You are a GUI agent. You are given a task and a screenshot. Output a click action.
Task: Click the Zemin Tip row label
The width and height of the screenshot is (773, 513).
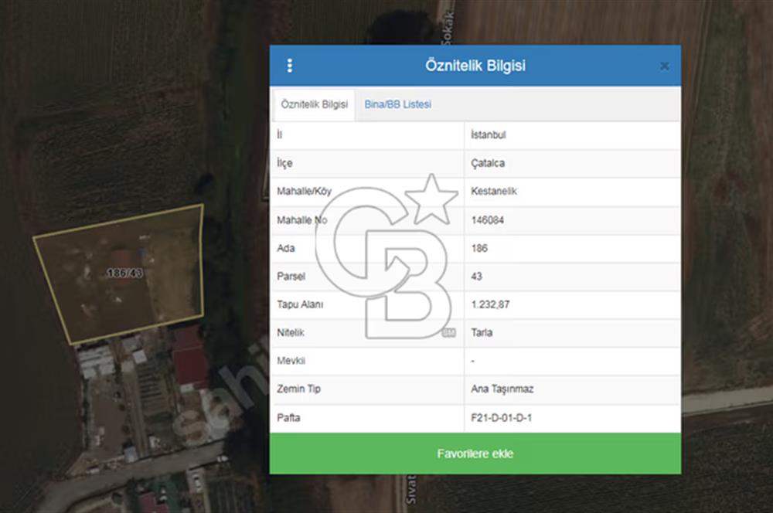[x=298, y=389]
